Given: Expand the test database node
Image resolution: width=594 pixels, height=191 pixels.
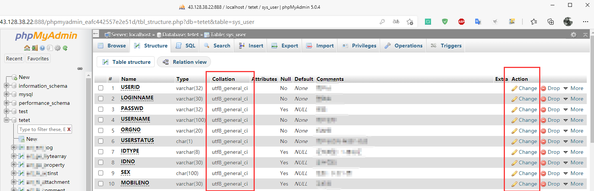Looking at the screenshot, I should (x=6, y=111).
